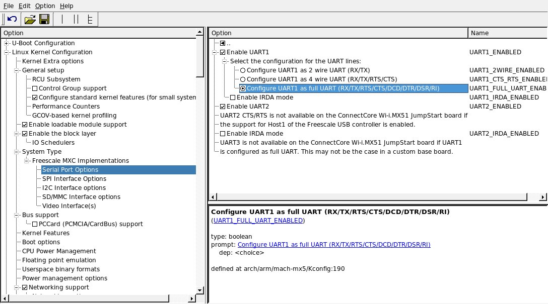The width and height of the screenshot is (548, 304).
Task: Click the Back undo arrow toolbar icon
Action: [12, 20]
